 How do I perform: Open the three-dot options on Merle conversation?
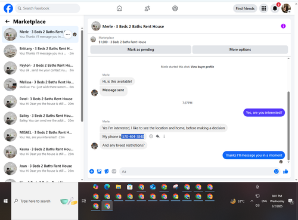(x=68, y=35)
